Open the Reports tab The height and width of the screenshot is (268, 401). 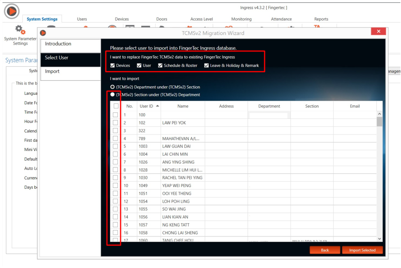tap(321, 19)
